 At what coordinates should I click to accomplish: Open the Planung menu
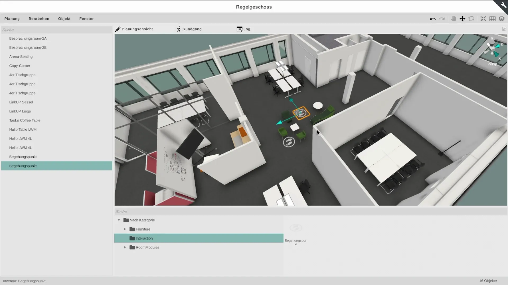click(12, 19)
